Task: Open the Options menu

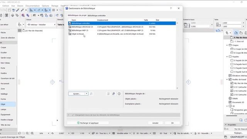Action: click(x=46, y=6)
